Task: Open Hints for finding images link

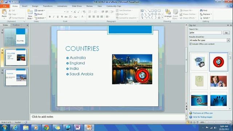Action: (x=202, y=117)
